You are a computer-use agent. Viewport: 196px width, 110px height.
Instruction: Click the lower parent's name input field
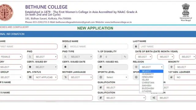tap(46, 98)
